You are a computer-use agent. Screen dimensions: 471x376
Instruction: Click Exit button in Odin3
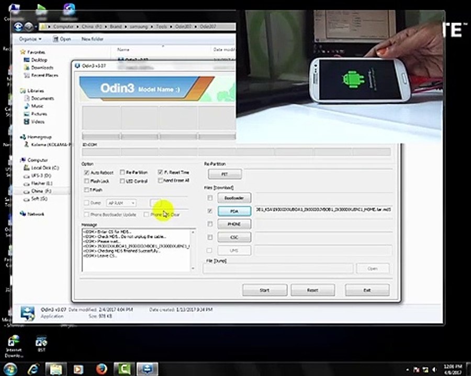pos(367,290)
